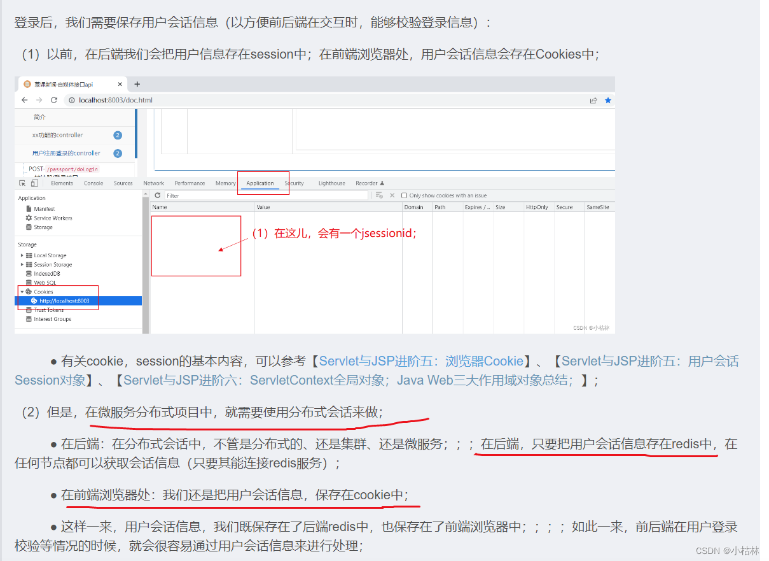Click the Service Workers gear icon

29,218
